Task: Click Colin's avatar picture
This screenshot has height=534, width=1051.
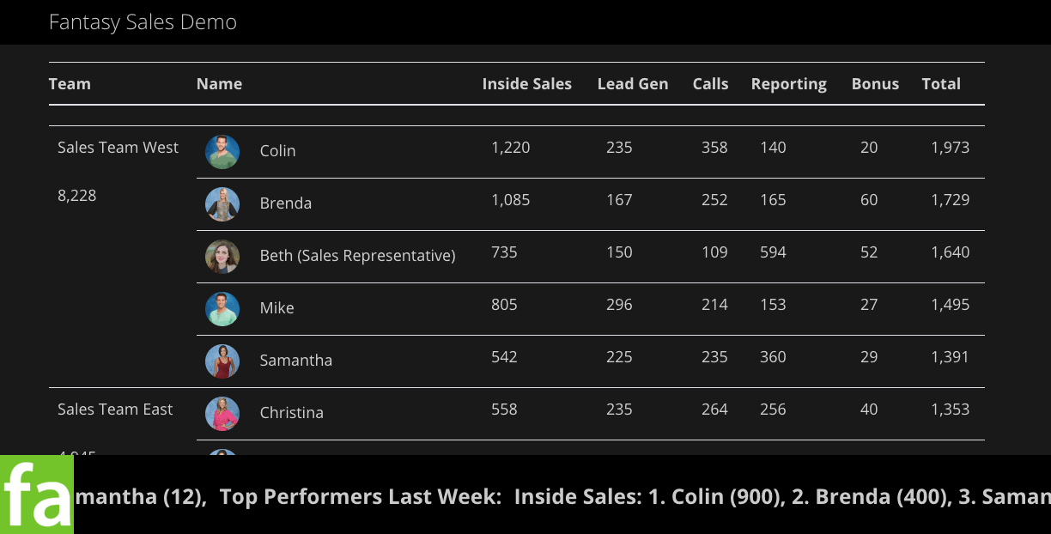Action: [222, 152]
